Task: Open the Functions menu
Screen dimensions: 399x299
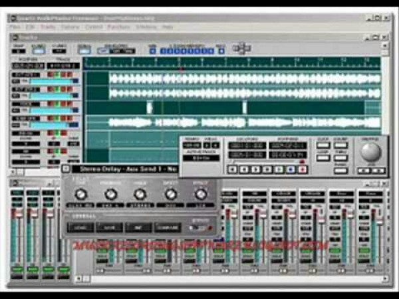Action: pyautogui.click(x=118, y=27)
